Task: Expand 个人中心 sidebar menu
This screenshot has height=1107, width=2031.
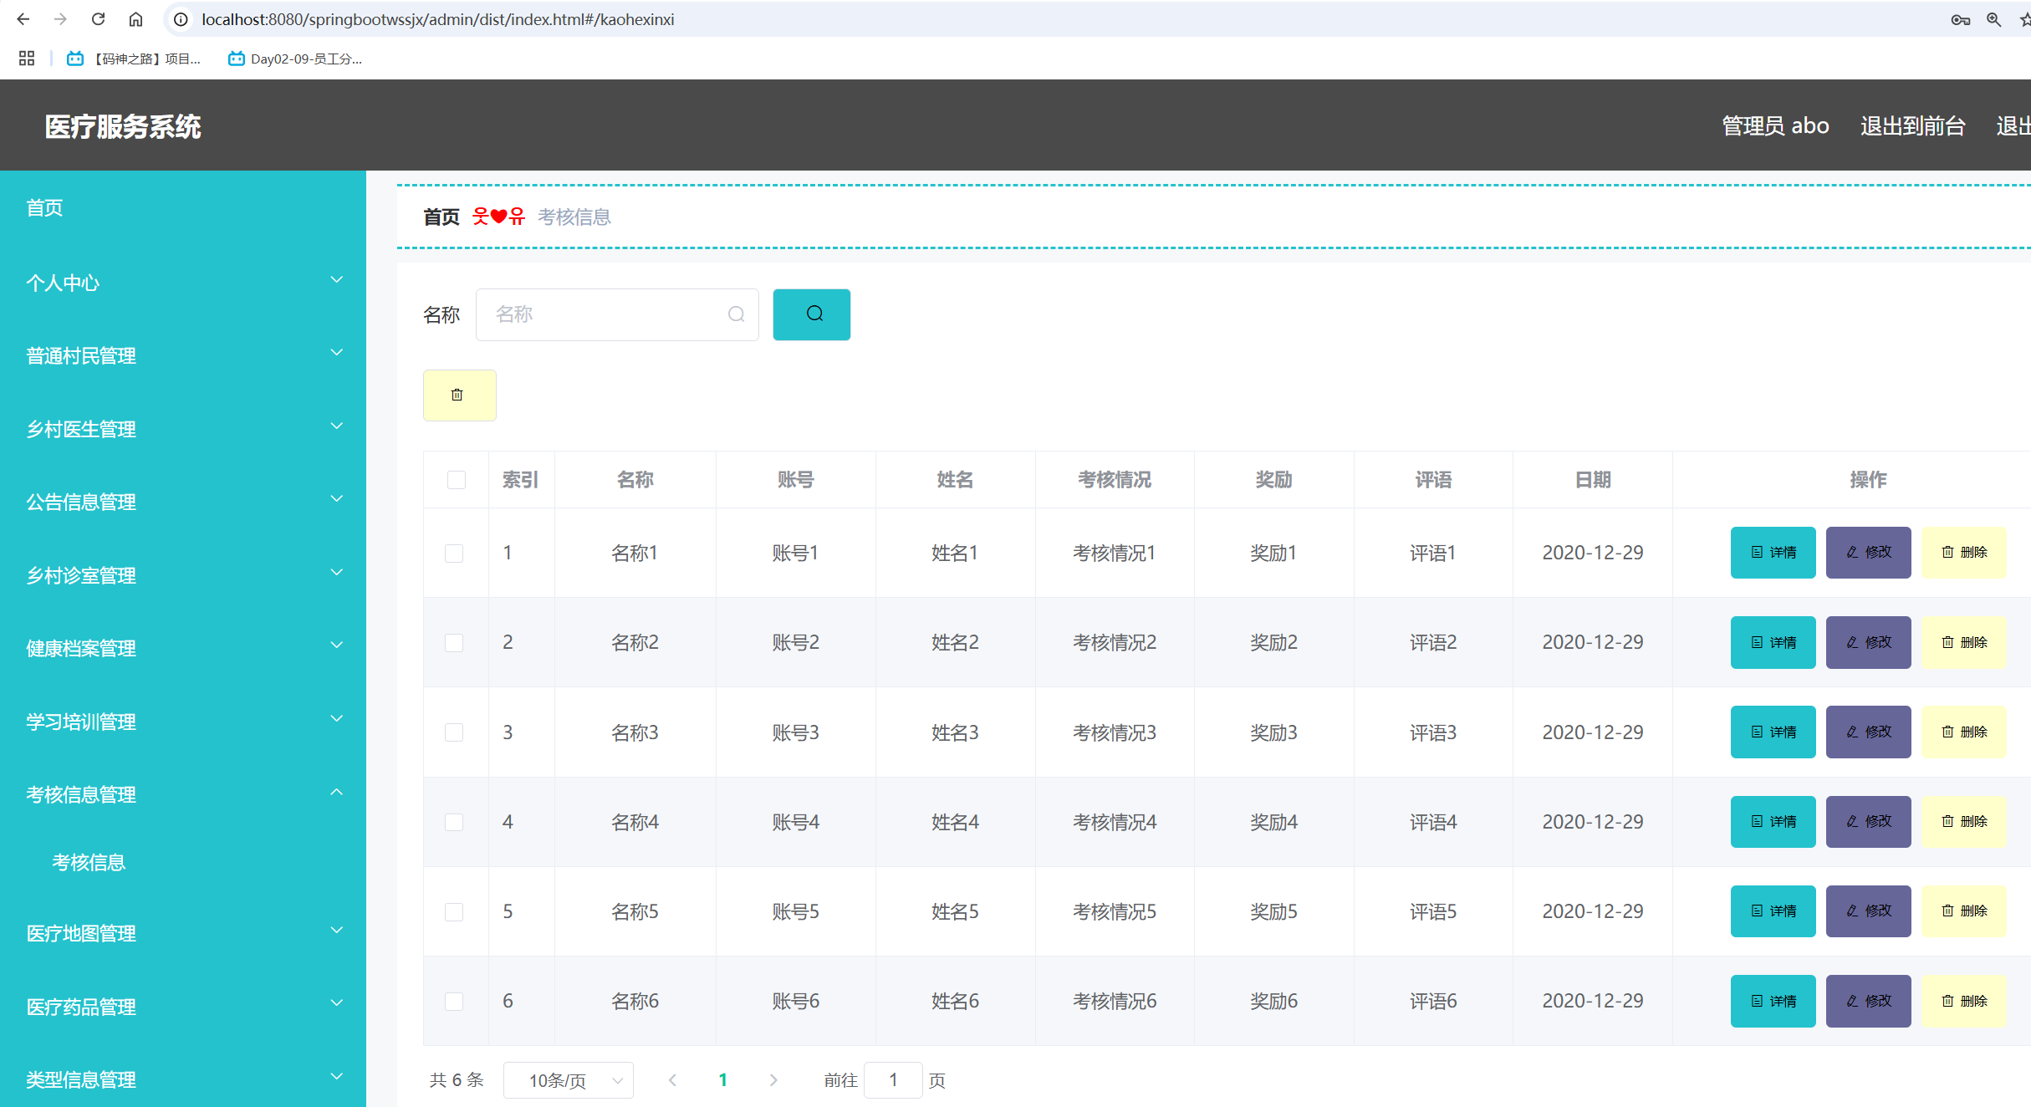Action: pyautogui.click(x=183, y=283)
